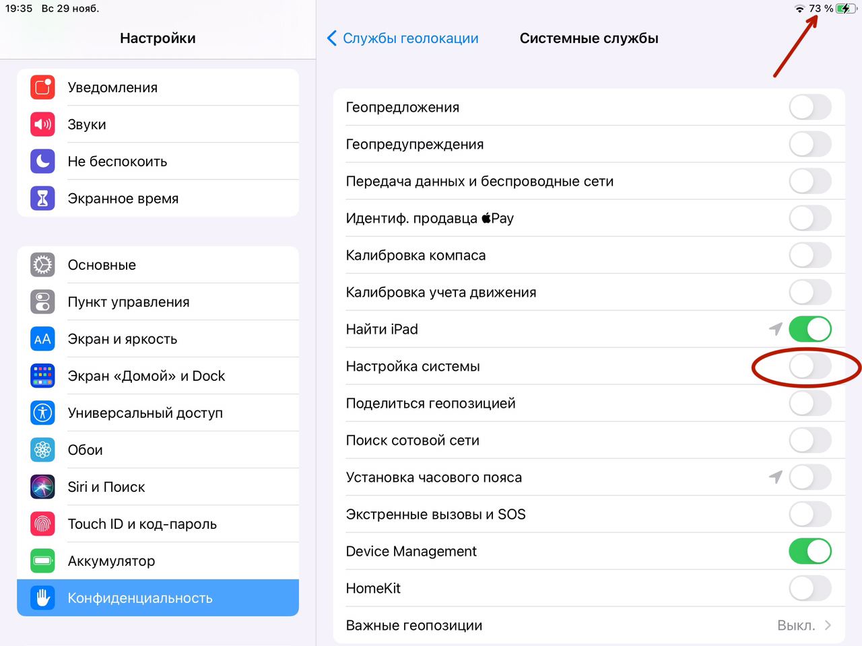This screenshot has width=862, height=646.
Task: Open the Экранное время hourglass icon
Action: tap(42, 199)
